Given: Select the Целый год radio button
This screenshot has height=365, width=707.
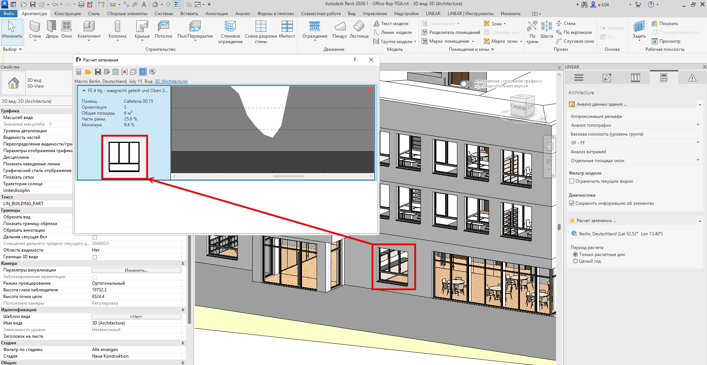Looking at the screenshot, I should (575, 261).
